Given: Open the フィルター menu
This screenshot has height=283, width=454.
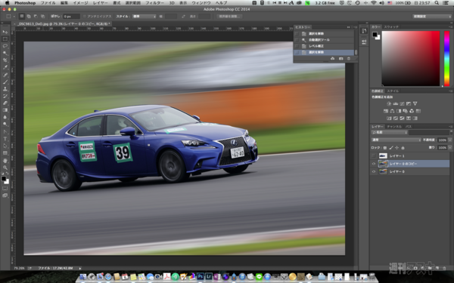Looking at the screenshot, I should [x=154, y=3].
